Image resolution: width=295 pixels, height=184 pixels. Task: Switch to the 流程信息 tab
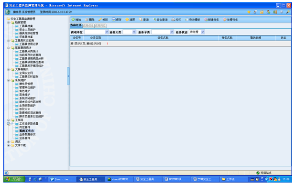pos(88,25)
